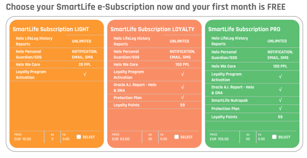Tick the SELECT checkbox for the PRO subscription
The image size is (307, 158).
click(274, 137)
